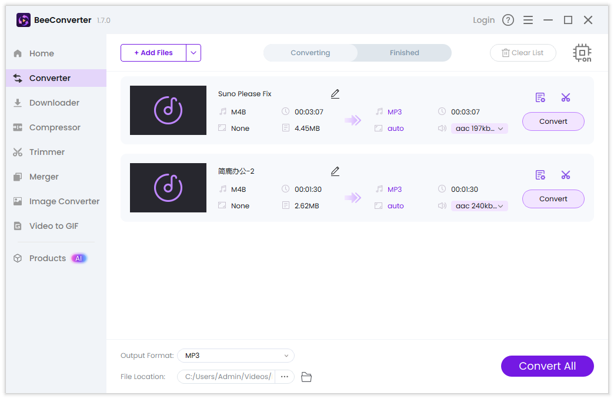614x399 pixels.
Task: Open the trim scissors icon for Suno Please Fix
Action: 566,97
